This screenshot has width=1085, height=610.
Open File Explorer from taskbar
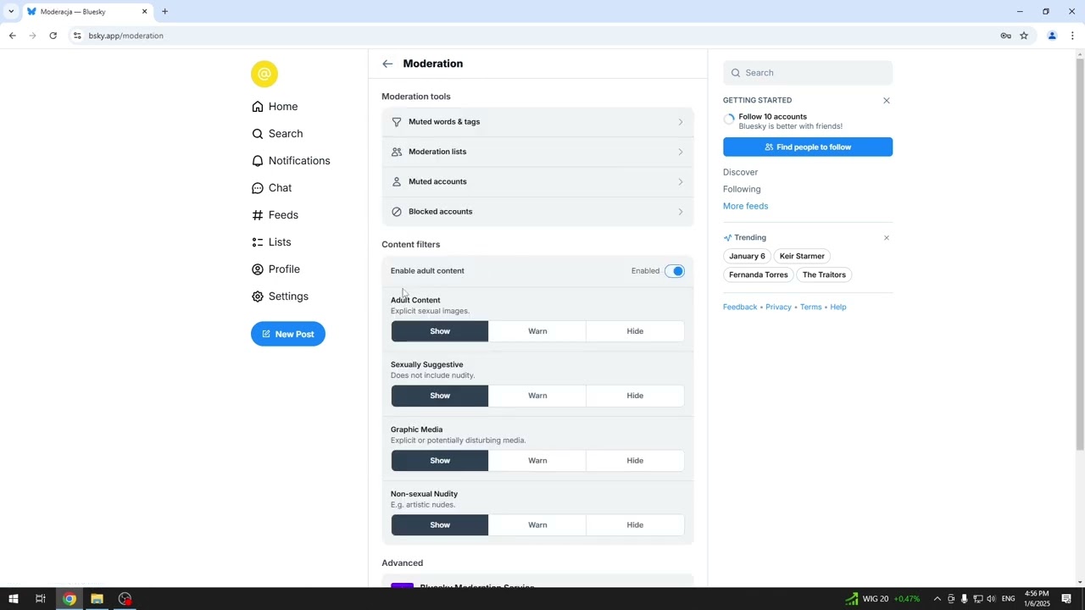click(97, 599)
